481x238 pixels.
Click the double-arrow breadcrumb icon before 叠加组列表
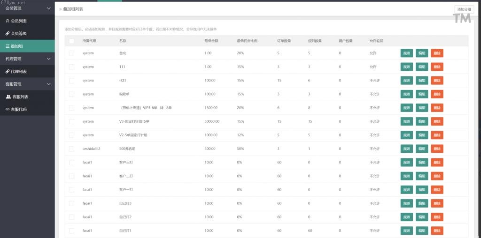60,9
